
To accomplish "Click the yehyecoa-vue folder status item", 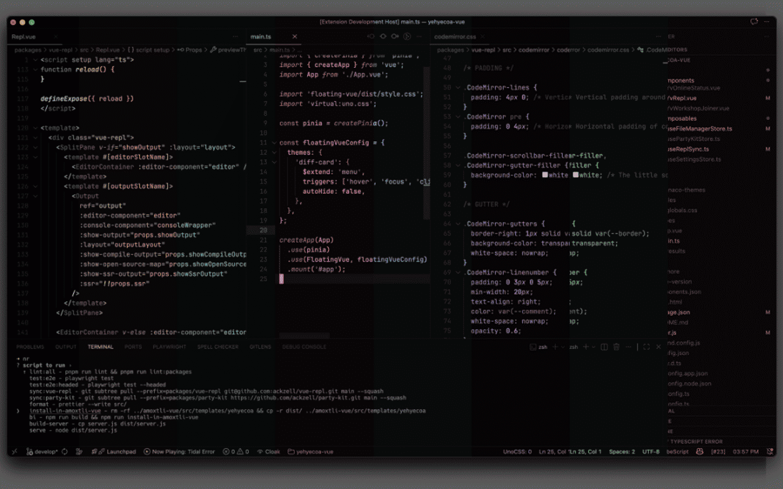I will click(311, 452).
